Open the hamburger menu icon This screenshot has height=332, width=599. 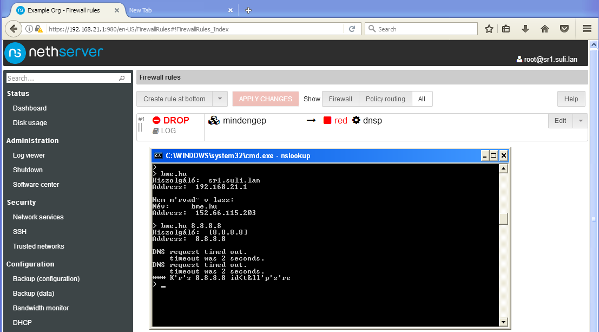point(587,29)
